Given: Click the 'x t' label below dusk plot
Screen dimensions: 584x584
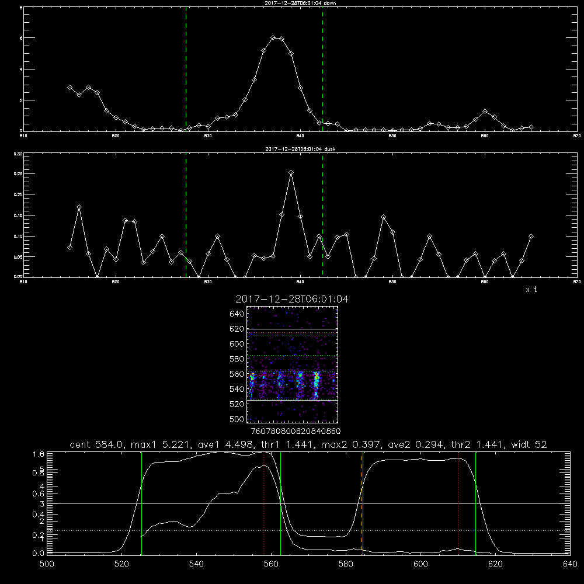Looking at the screenshot, I should coord(531,290).
